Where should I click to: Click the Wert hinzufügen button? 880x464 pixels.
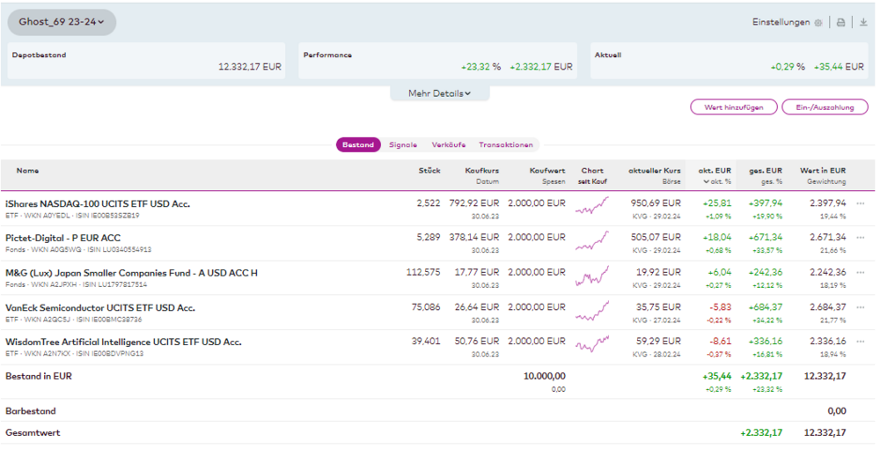[734, 107]
